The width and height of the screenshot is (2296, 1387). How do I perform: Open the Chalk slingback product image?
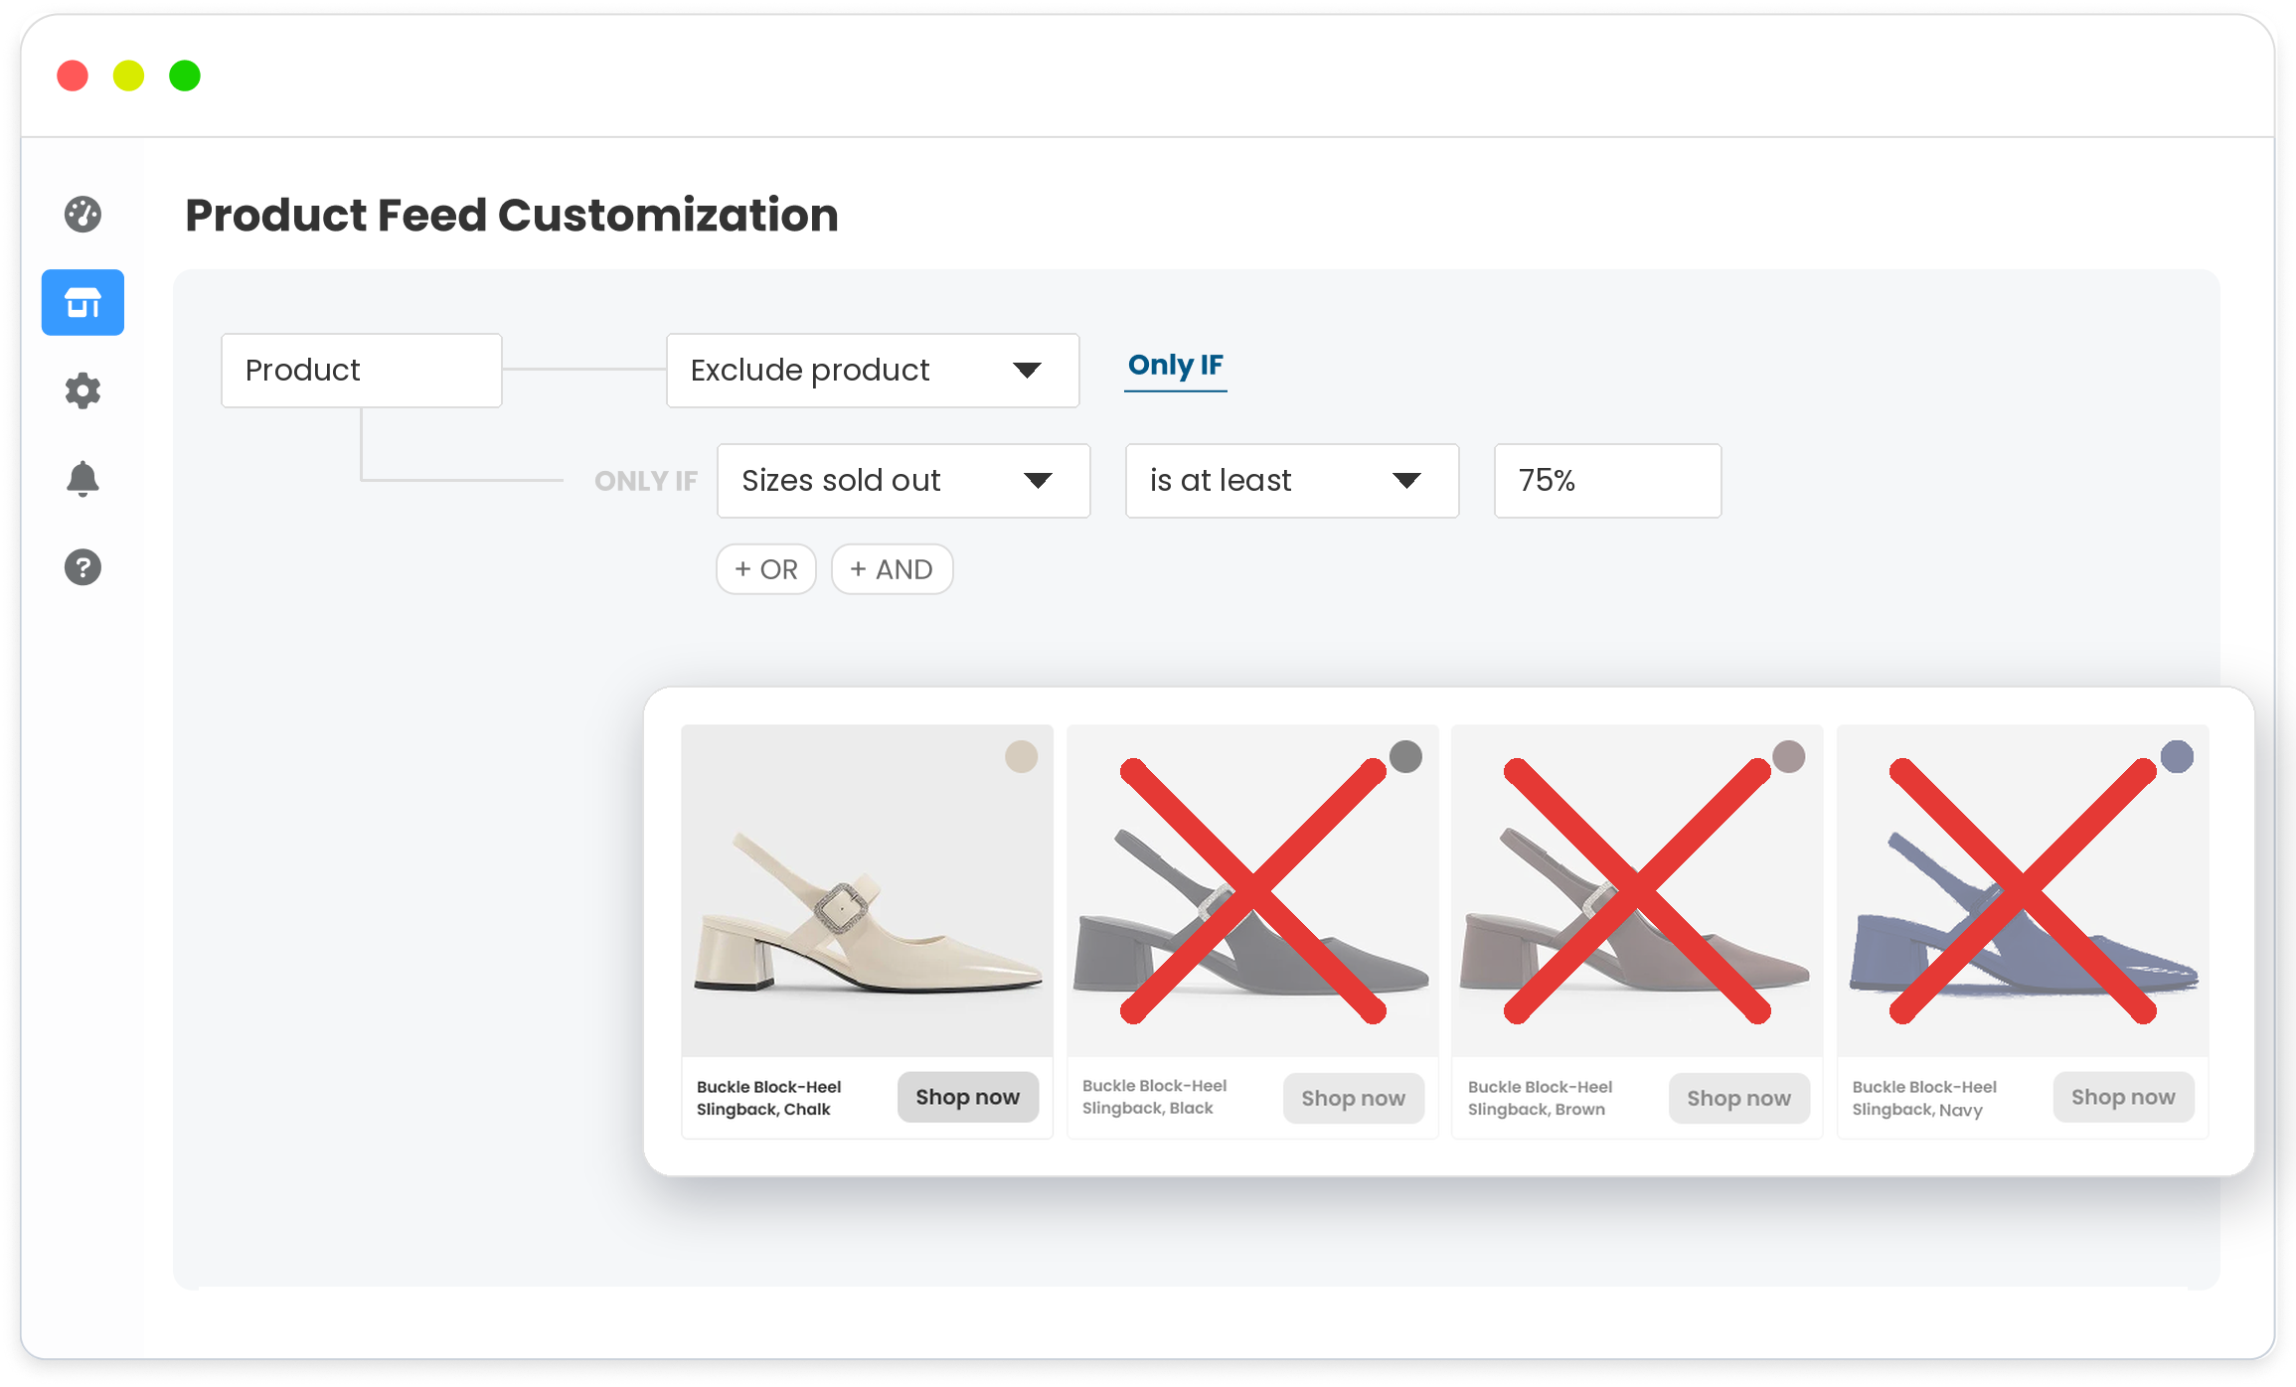pos(868,890)
